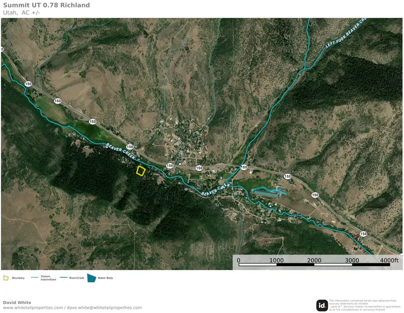Click the blue pond water body on map
This screenshot has height=313, width=404.
[269, 192]
